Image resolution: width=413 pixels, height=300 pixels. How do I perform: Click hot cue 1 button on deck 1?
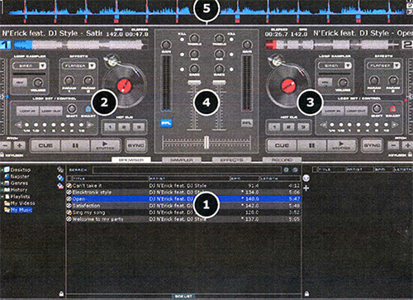click(110, 127)
